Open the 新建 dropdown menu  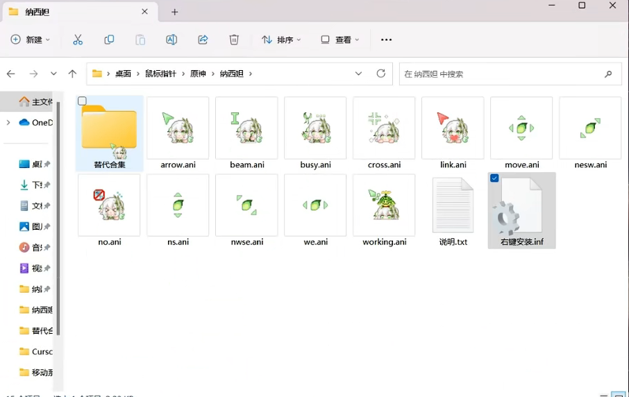click(x=31, y=40)
